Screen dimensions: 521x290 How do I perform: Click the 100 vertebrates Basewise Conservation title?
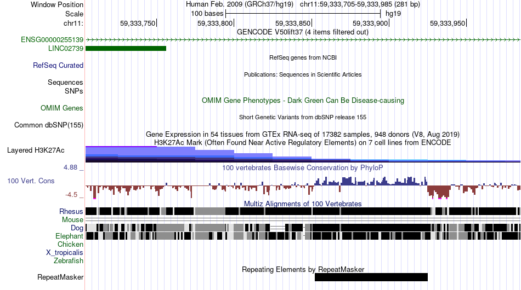pyautogui.click(x=303, y=168)
